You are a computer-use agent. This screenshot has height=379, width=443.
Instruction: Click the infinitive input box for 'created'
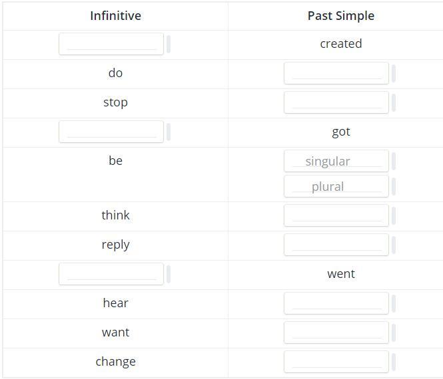111,44
